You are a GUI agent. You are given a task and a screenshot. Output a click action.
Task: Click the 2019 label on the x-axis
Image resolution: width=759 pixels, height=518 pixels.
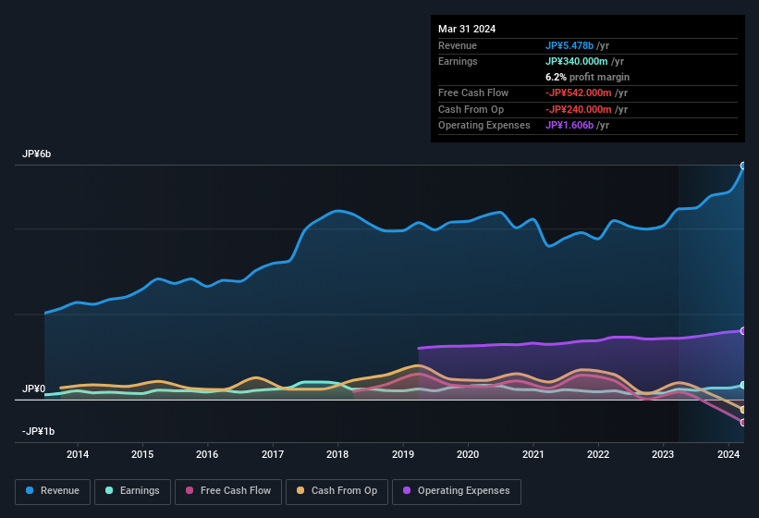point(403,454)
